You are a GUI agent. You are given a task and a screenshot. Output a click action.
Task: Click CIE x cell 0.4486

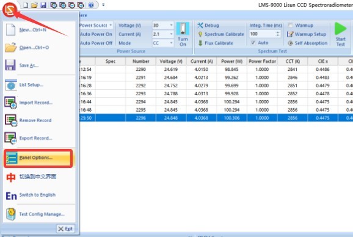322,69
